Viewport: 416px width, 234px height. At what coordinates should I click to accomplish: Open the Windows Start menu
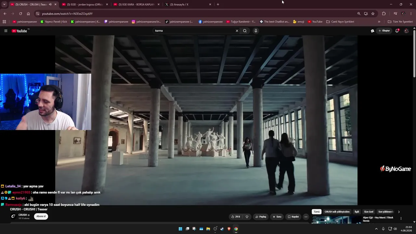(180, 229)
